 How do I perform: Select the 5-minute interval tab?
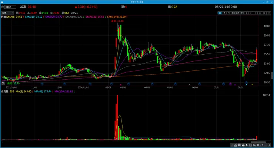coord(255,13)
